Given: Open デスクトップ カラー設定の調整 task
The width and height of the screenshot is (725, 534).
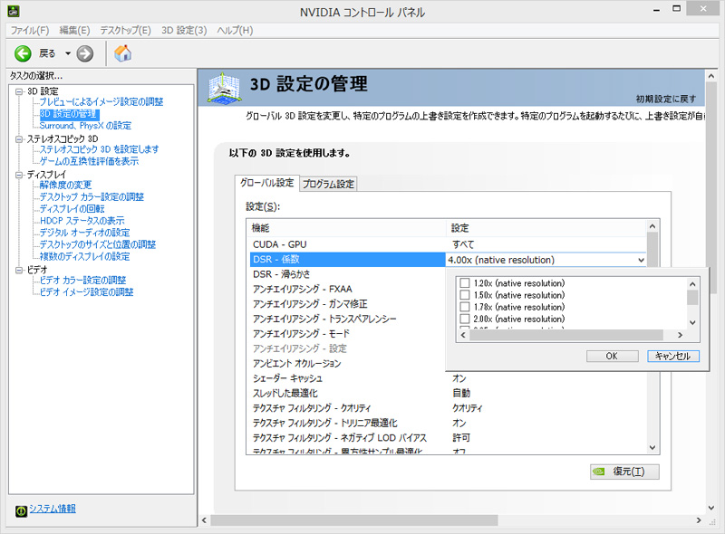Looking at the screenshot, I should [x=92, y=196].
